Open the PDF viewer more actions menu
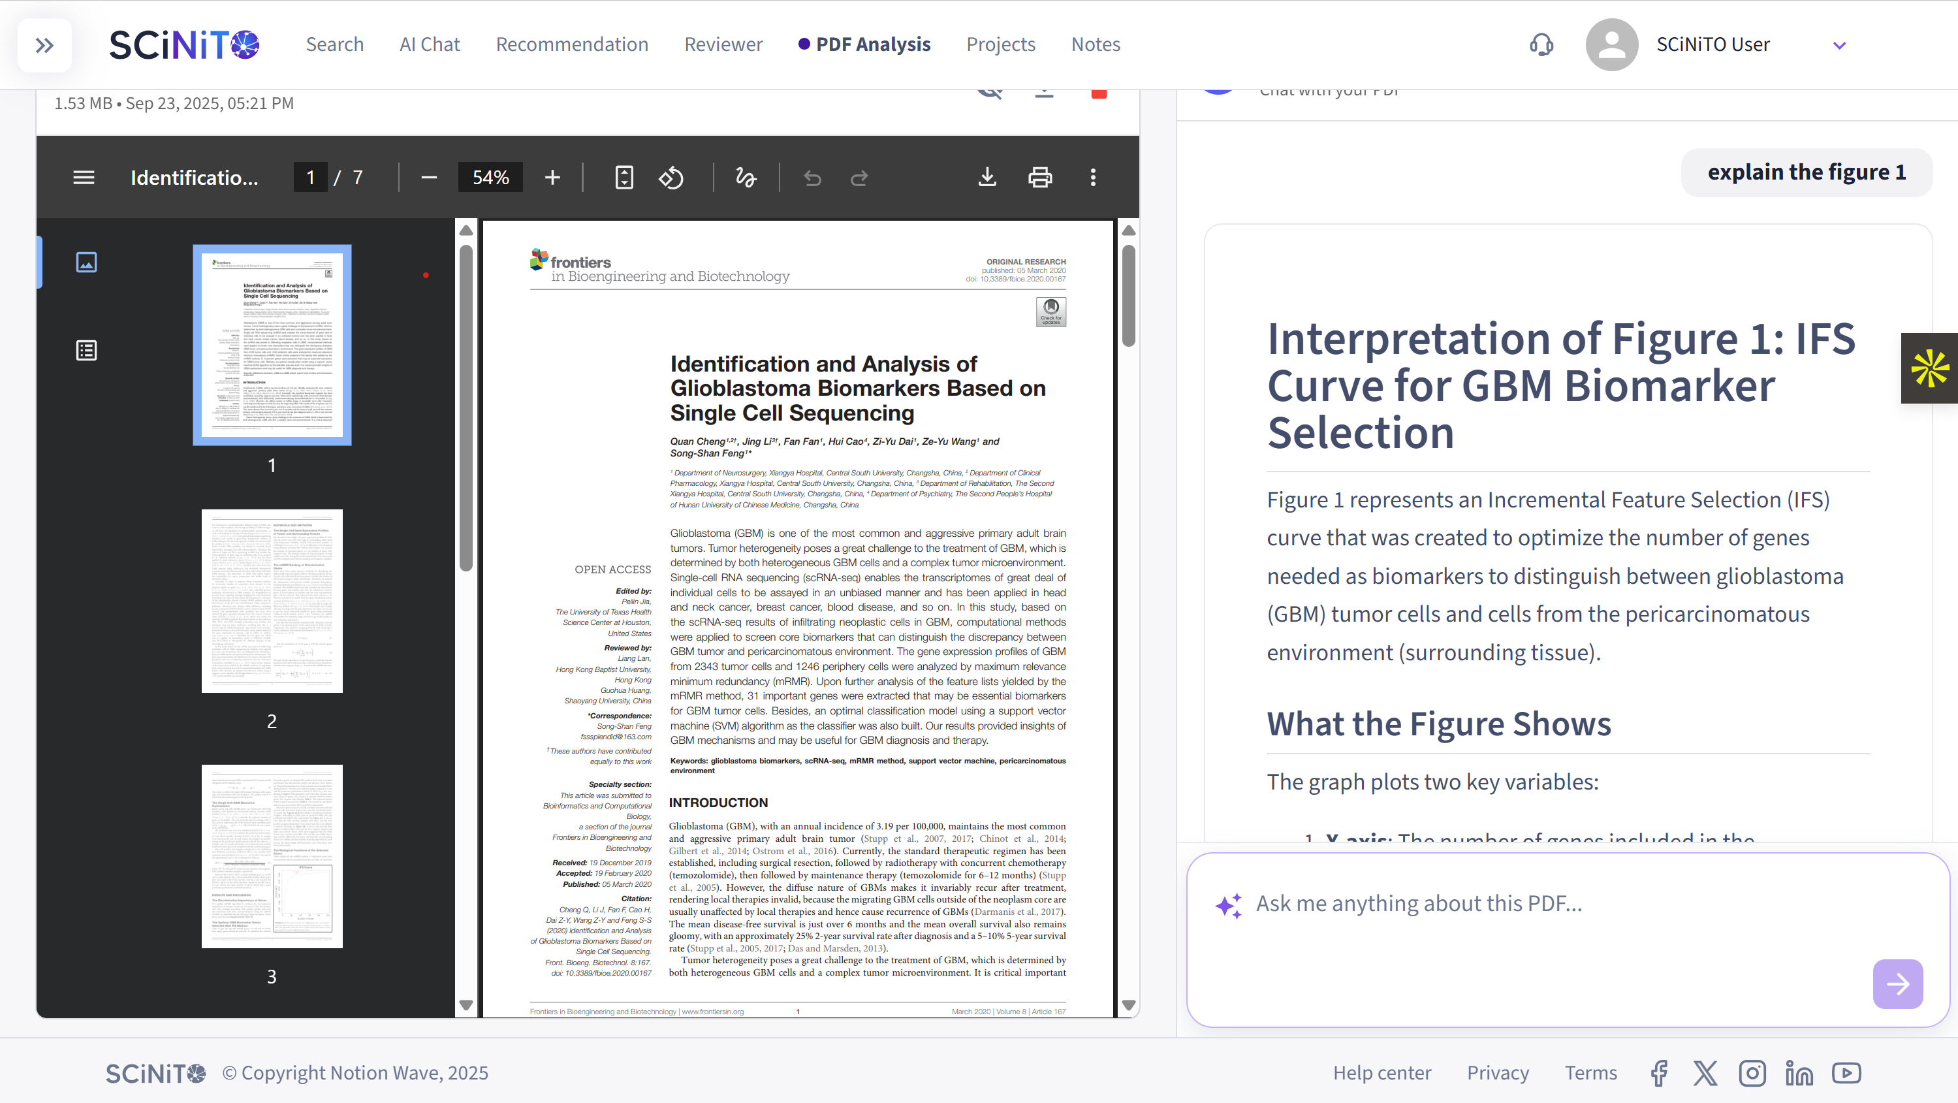The width and height of the screenshot is (1958, 1103). click(1093, 178)
